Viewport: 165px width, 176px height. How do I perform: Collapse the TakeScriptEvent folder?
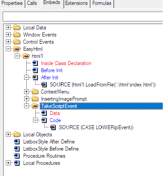pos(26,106)
